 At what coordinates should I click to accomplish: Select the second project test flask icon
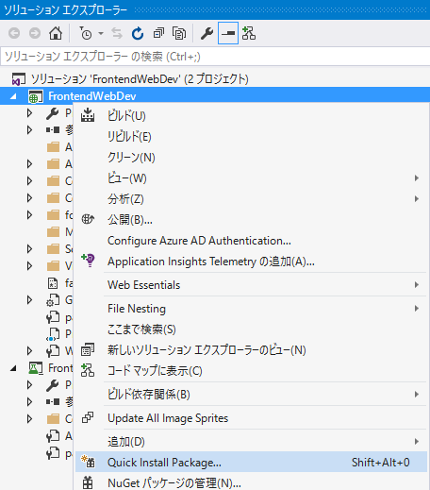(36, 368)
